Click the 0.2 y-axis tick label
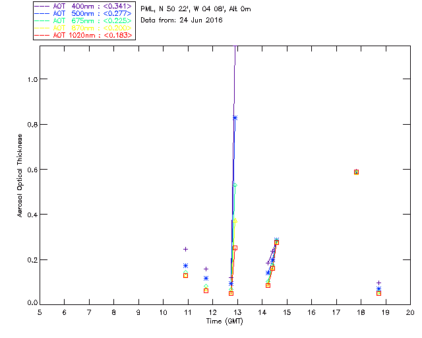 click(x=32, y=260)
